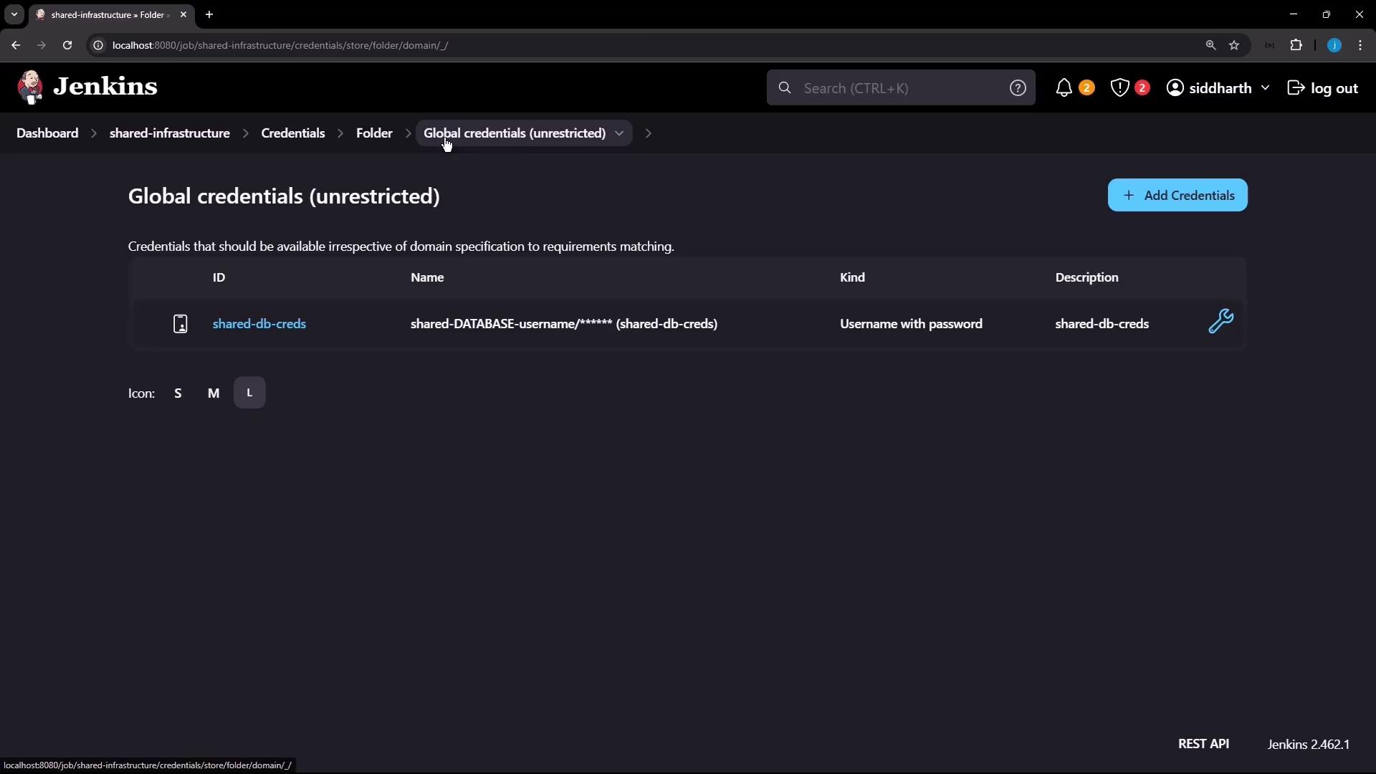Click 'Username with password' kind cell

[911, 324]
